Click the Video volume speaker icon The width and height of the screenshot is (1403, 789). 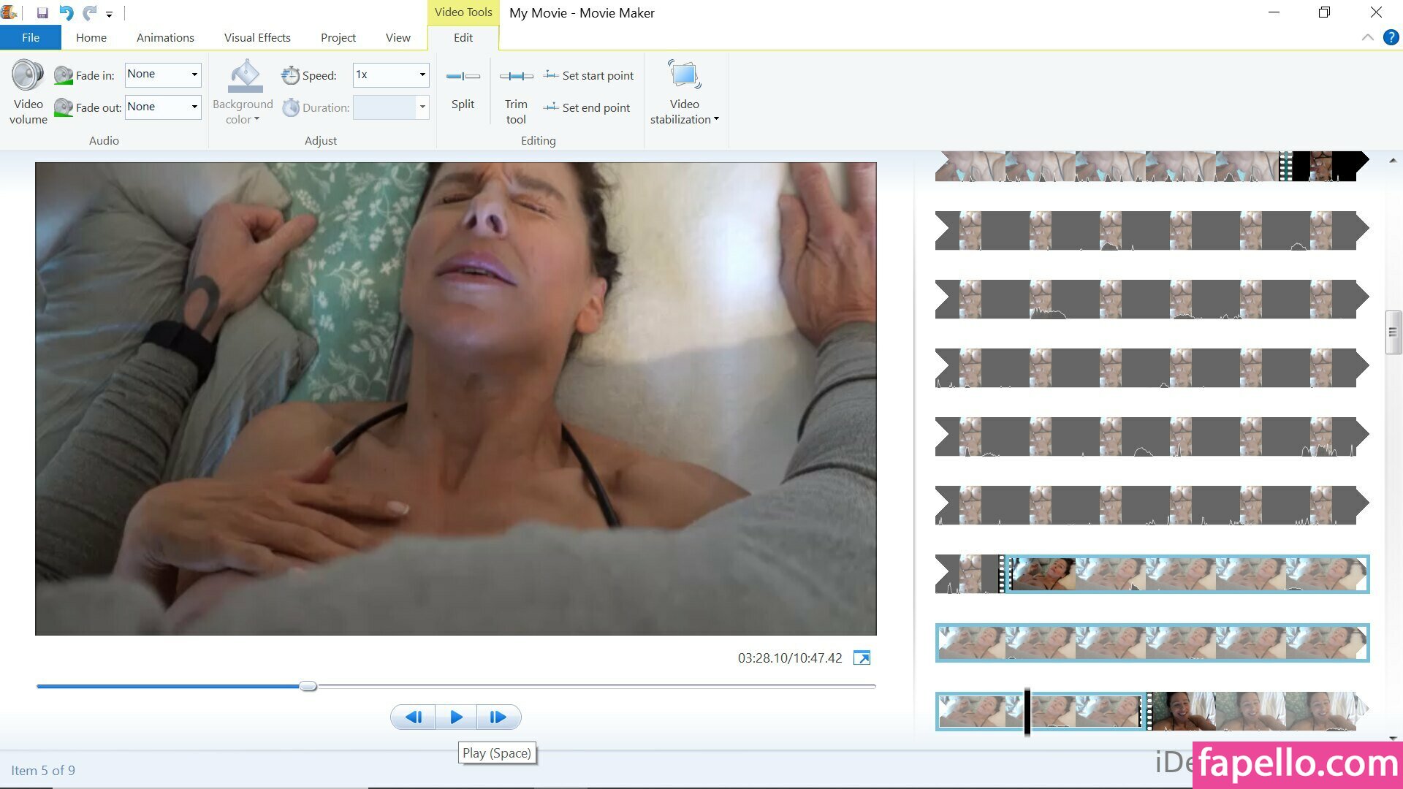[28, 76]
